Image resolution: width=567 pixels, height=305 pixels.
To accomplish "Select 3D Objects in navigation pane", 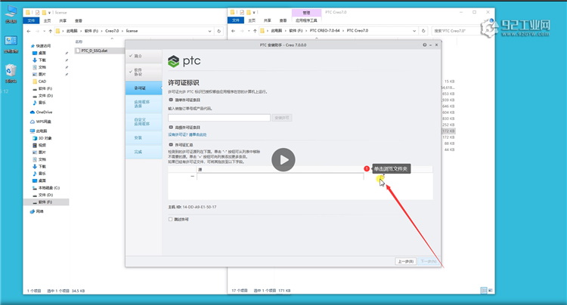I will tap(42, 138).
